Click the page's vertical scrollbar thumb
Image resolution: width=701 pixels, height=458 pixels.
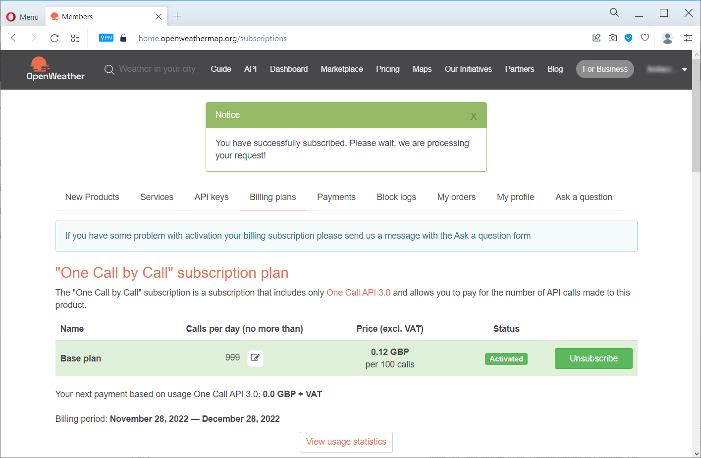point(696,114)
